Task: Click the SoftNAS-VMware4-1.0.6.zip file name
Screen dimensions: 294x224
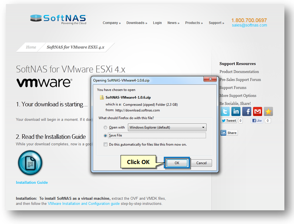Action: point(128,97)
